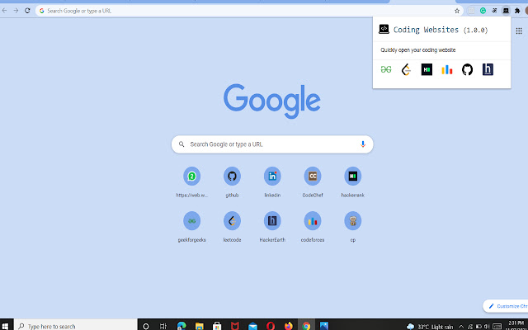Open the hackerrank shortcut tile
The height and width of the screenshot is (330, 528).
tap(352, 182)
